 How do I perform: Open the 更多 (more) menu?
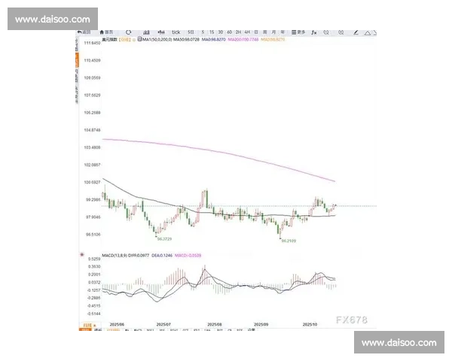tap(299, 32)
